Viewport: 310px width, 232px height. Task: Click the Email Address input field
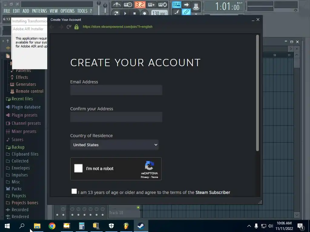pos(116,90)
